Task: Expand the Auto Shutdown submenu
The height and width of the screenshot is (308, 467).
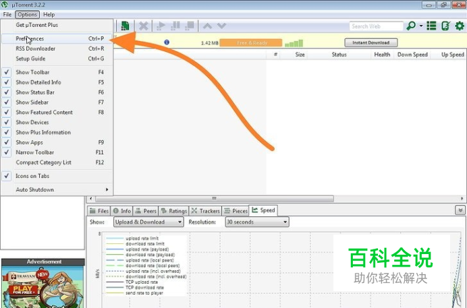Action: tap(57, 189)
